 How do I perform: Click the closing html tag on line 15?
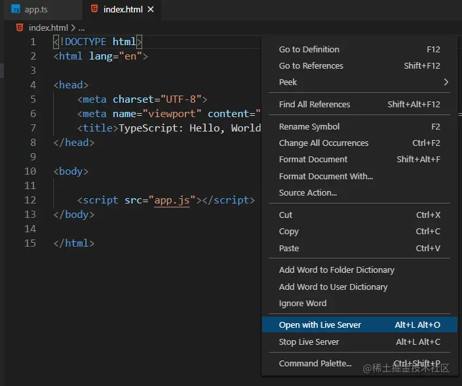click(x=74, y=243)
